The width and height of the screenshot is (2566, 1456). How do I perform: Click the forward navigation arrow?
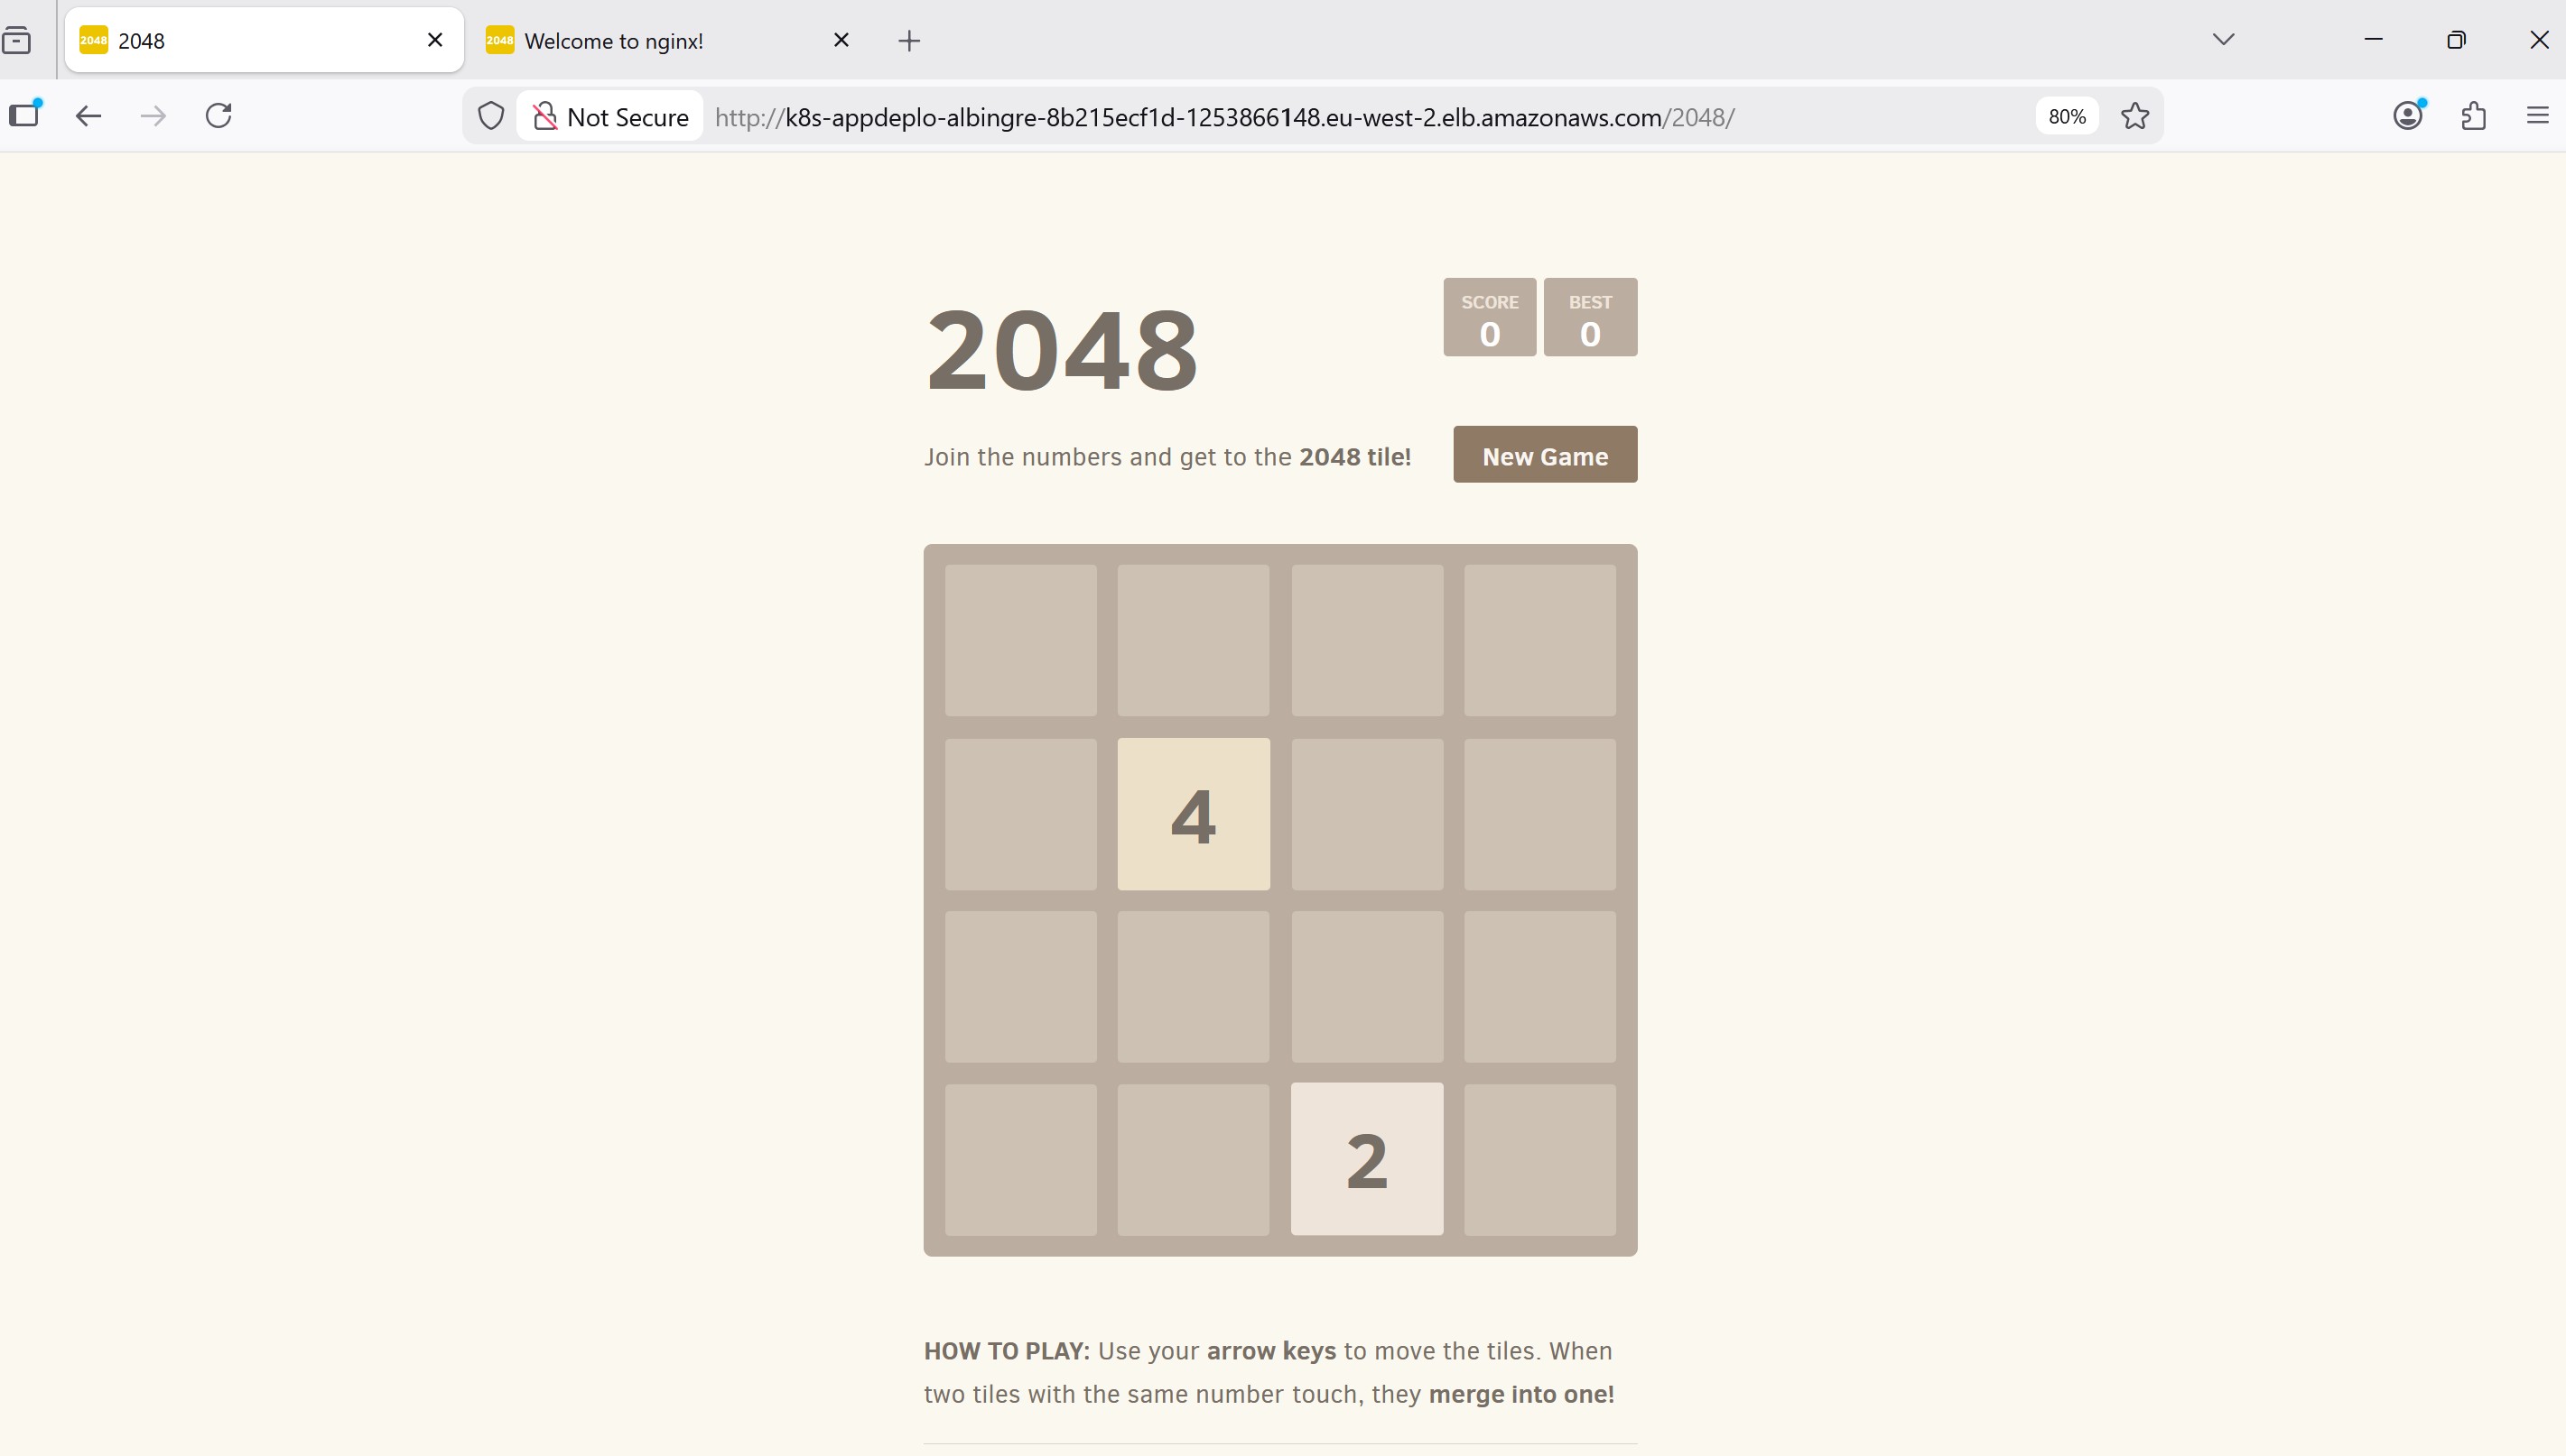click(152, 115)
